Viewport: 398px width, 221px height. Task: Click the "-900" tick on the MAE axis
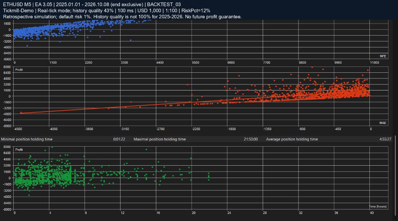click(302, 129)
